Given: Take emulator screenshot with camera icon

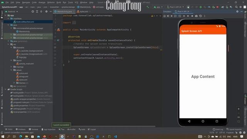Looking at the screenshot, I should pos(196,16).
